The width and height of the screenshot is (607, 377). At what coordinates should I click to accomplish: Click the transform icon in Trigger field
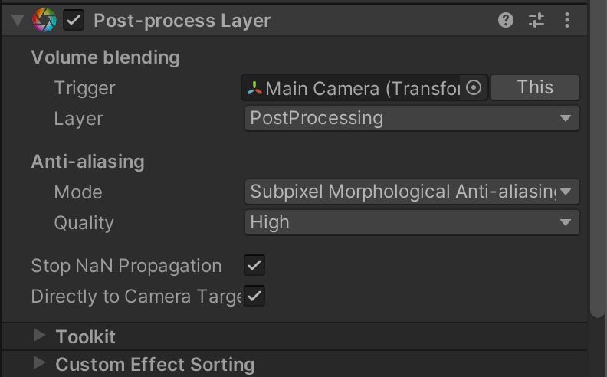point(254,88)
